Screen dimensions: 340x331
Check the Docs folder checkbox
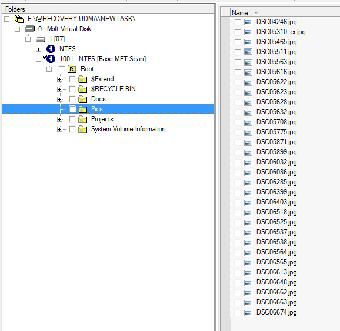pos(72,99)
